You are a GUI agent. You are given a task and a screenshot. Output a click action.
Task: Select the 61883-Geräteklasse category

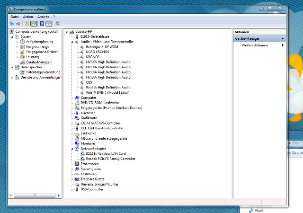95,36
